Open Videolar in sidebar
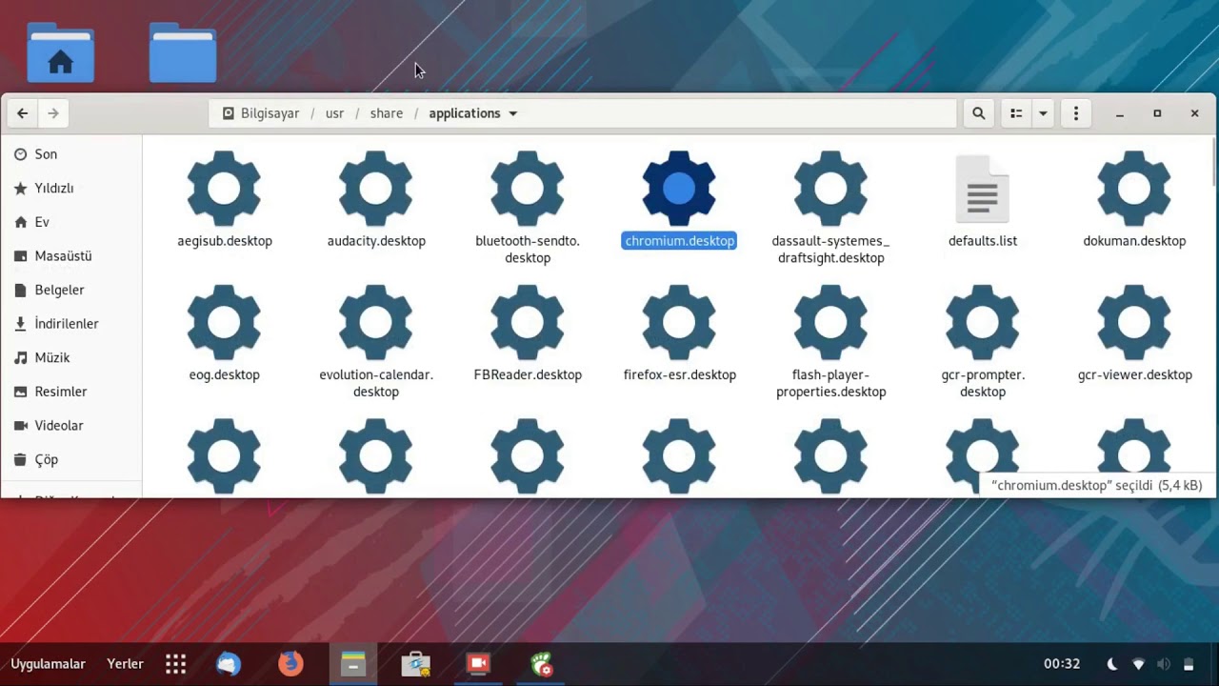The width and height of the screenshot is (1219, 686). point(71,426)
